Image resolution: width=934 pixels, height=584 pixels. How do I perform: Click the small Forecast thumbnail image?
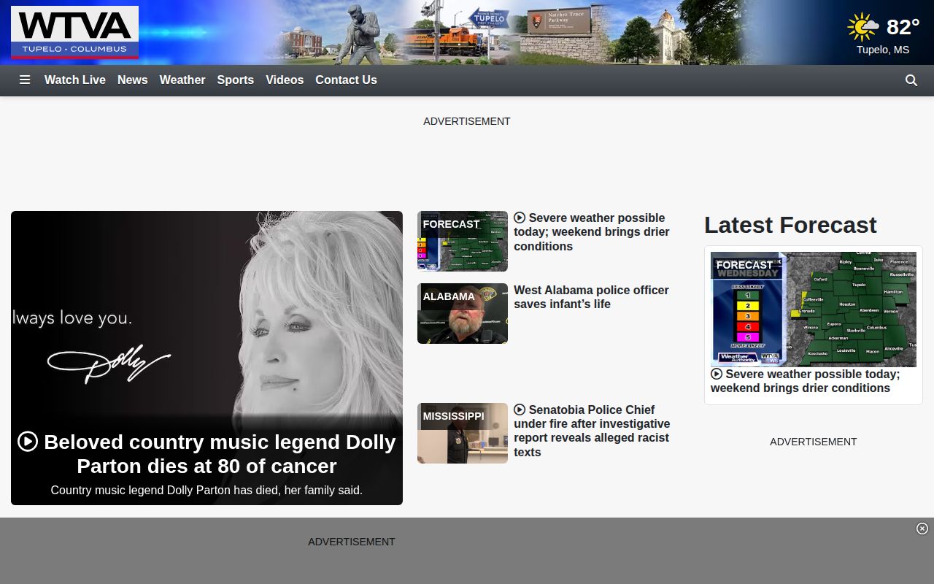click(x=463, y=242)
